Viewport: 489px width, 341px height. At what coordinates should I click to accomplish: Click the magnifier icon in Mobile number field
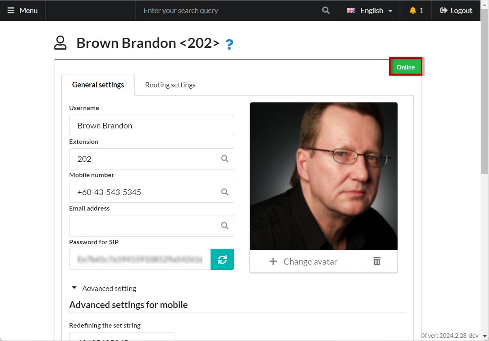click(x=224, y=192)
